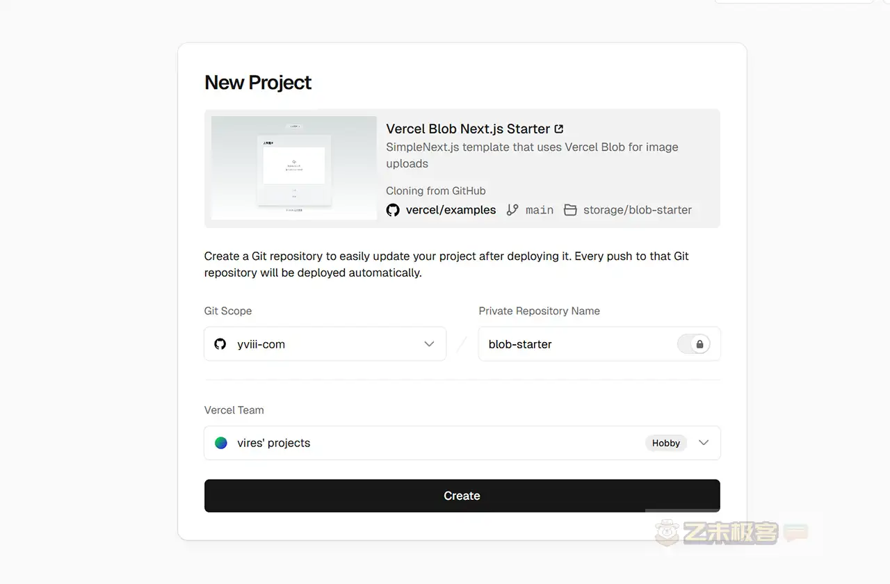Toggle the private repository lock switch
Image resolution: width=890 pixels, height=584 pixels.
click(x=693, y=344)
